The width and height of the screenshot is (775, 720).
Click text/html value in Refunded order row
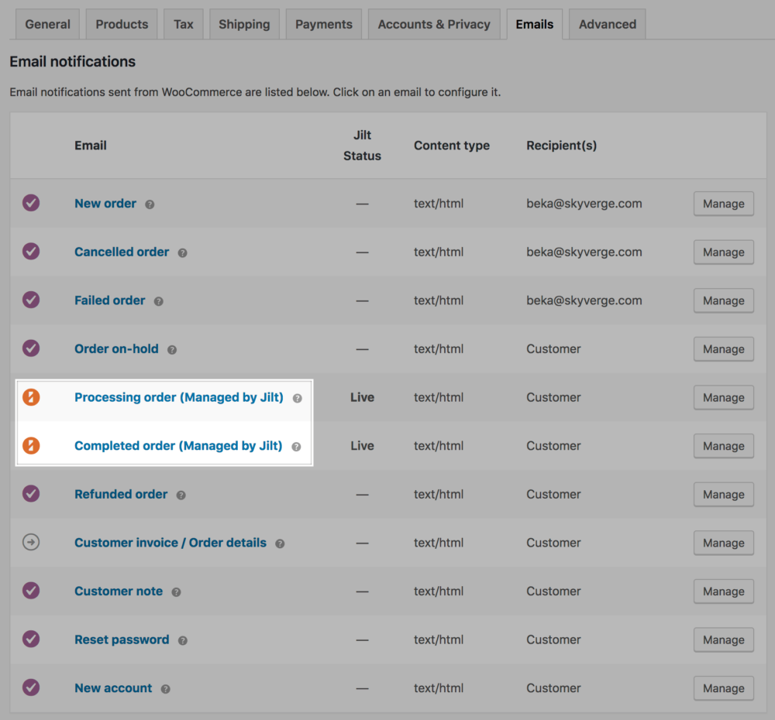tap(439, 494)
